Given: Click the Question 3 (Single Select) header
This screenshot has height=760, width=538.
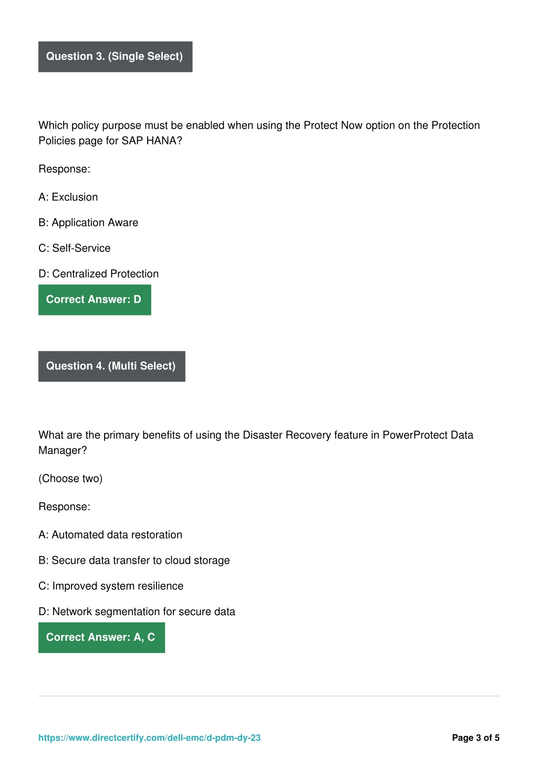Looking at the screenshot, I should (x=115, y=57).
